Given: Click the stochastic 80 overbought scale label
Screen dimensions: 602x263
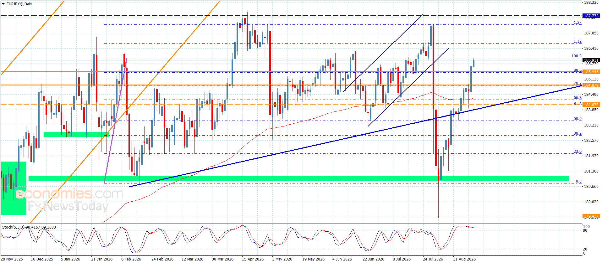Looking at the screenshot, I should [x=585, y=230].
